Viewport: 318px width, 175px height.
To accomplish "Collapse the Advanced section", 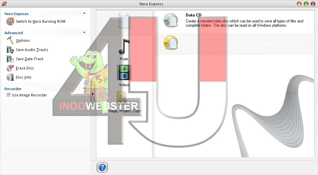I will (84, 32).
